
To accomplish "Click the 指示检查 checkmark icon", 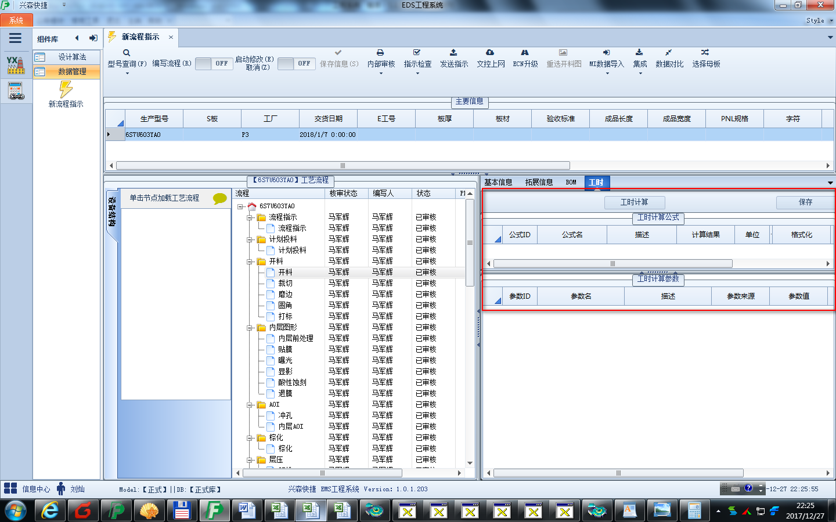I will 417,53.
